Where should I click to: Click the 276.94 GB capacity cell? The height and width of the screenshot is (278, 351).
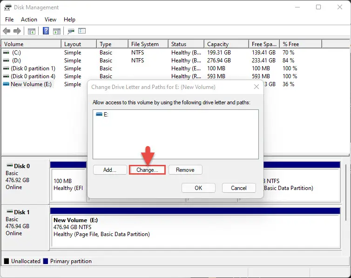(x=219, y=61)
